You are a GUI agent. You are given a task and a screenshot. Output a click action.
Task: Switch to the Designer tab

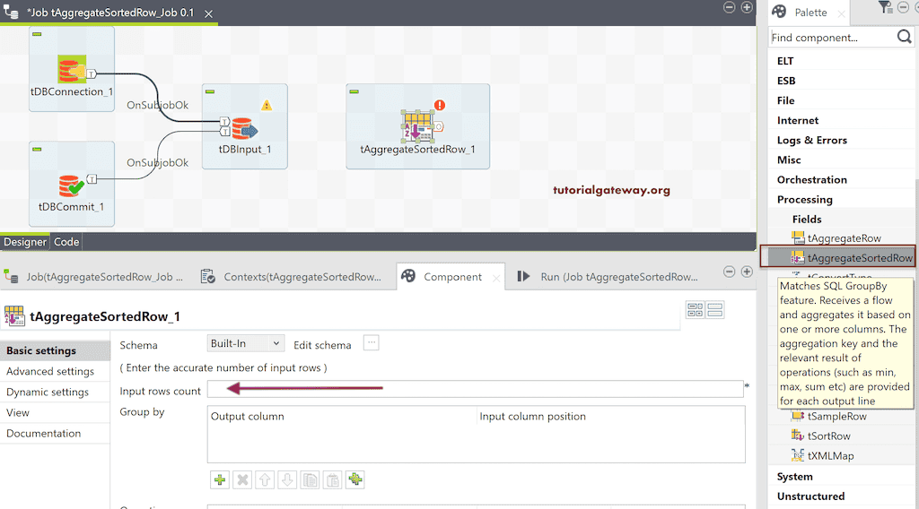[x=24, y=242]
